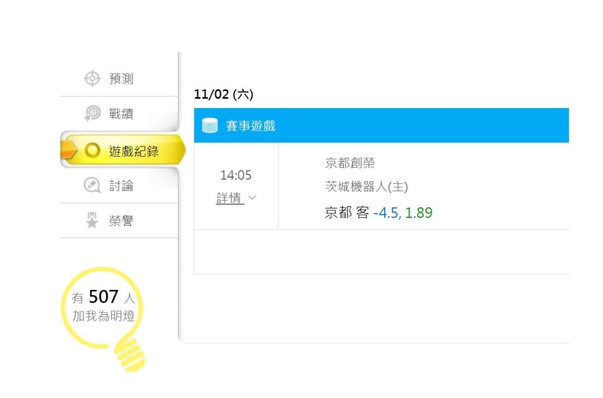This screenshot has width=603, height=398.
Task: Go to the 討論 section
Action: click(119, 186)
